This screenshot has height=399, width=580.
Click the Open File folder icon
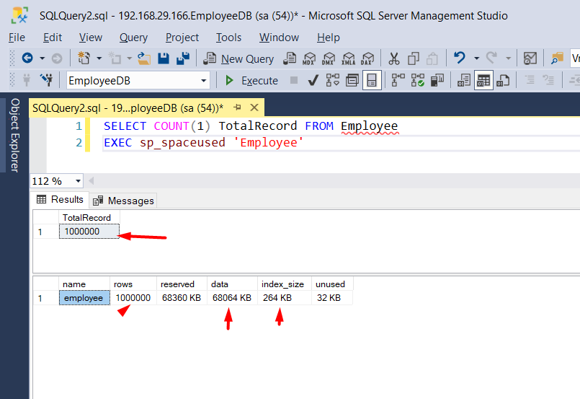coord(144,58)
